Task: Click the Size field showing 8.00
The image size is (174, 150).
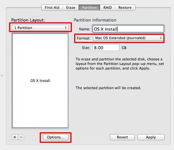Action: click(106, 48)
